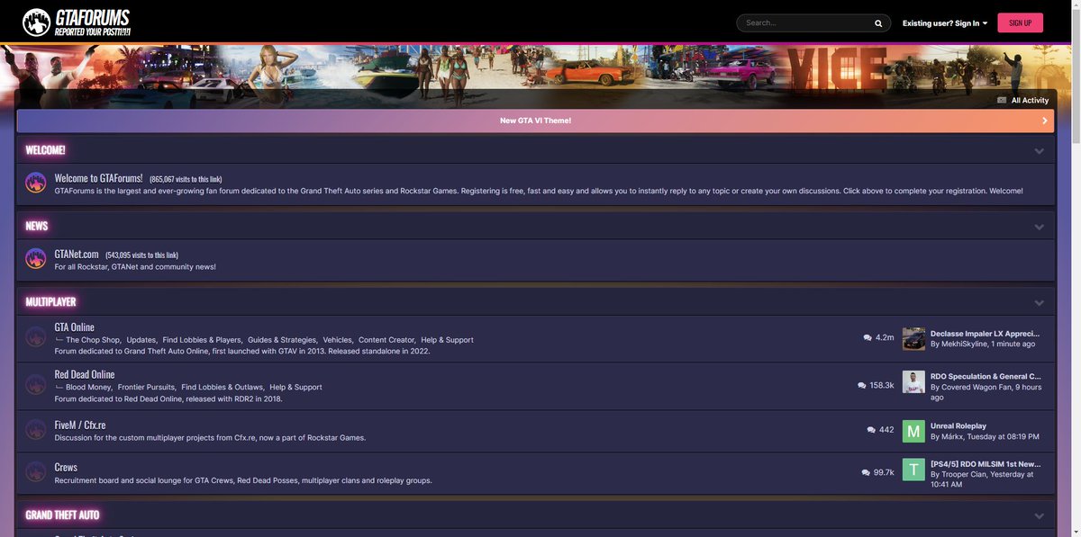The image size is (1081, 537).
Task: Click All Activity newspaper icon
Action: click(1002, 100)
